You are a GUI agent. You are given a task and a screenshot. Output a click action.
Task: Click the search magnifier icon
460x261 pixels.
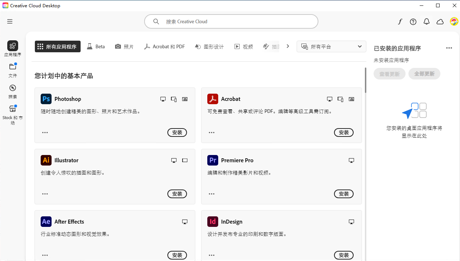[x=156, y=21]
